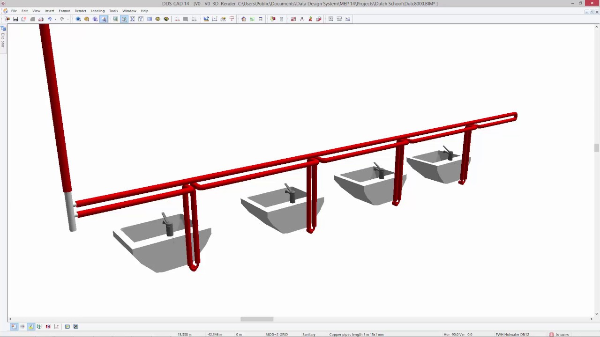Click the blue screen view icon
This screenshot has height=337, width=600.
[x=149, y=19]
